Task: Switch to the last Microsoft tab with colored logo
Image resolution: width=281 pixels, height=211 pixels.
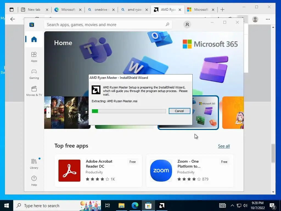Action: tap(201, 10)
